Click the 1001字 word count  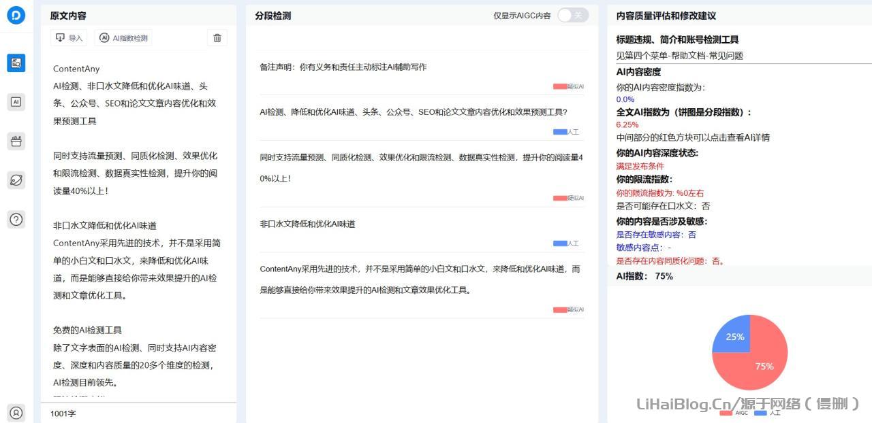63,413
